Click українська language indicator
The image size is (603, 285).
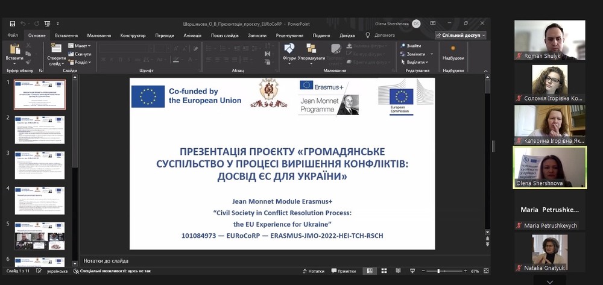pyautogui.click(x=57, y=271)
